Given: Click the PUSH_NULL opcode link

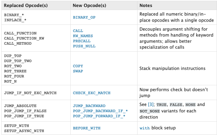Looking at the screenshot, I should pos(84,46).
